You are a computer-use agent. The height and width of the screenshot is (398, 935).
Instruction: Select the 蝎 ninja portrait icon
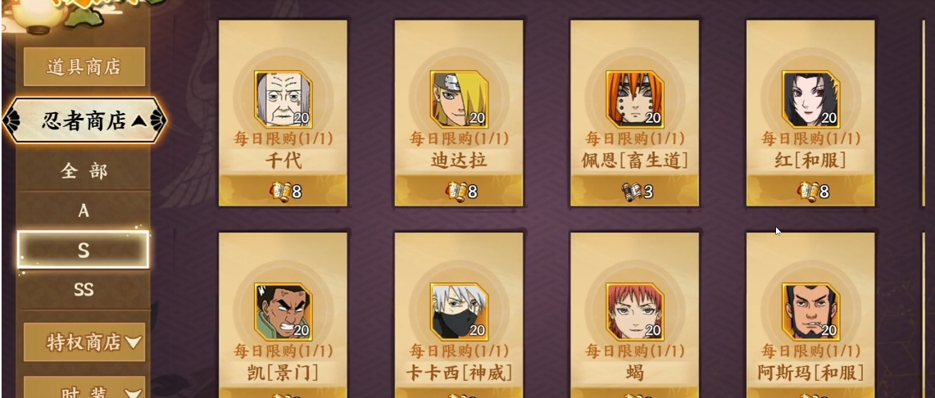(635, 311)
